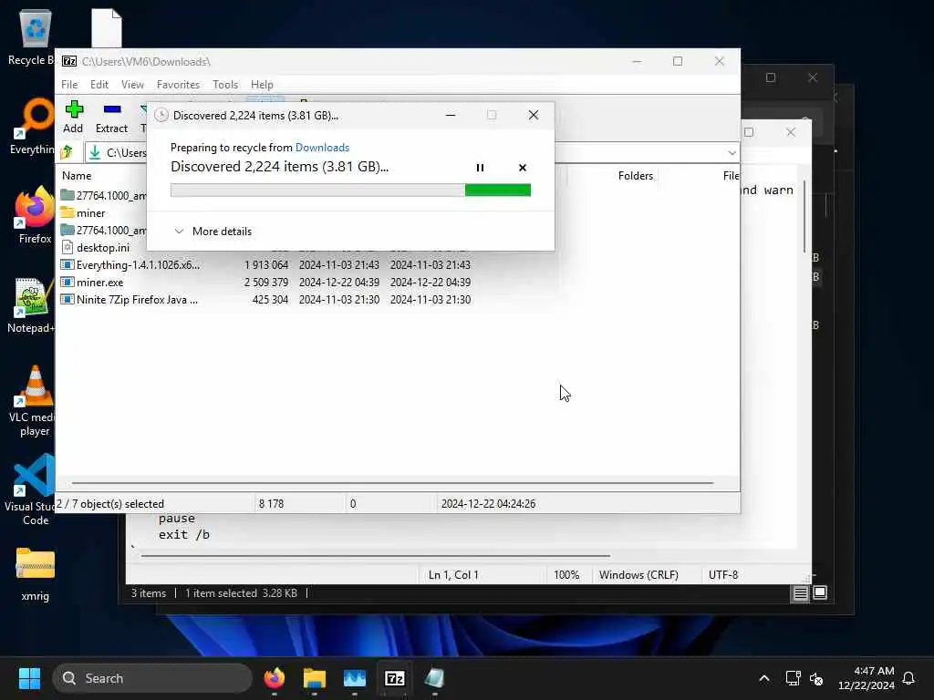
Task: Open the Visual Studio Code desktop shortcut
Action: 32,490
